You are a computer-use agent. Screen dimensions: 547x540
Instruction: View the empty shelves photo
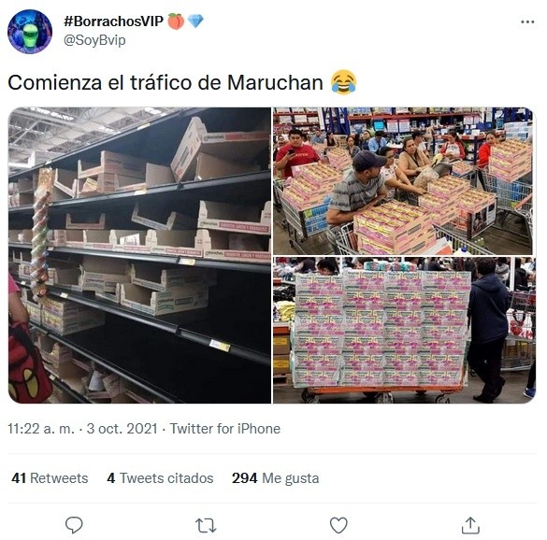tap(139, 255)
